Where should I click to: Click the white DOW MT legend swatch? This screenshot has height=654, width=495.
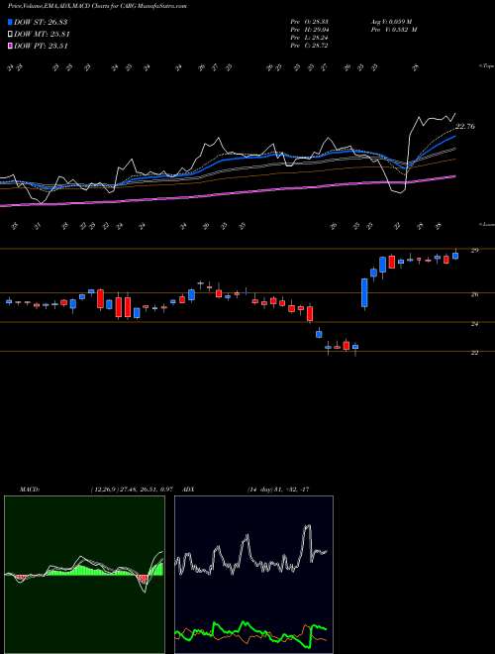(11, 35)
